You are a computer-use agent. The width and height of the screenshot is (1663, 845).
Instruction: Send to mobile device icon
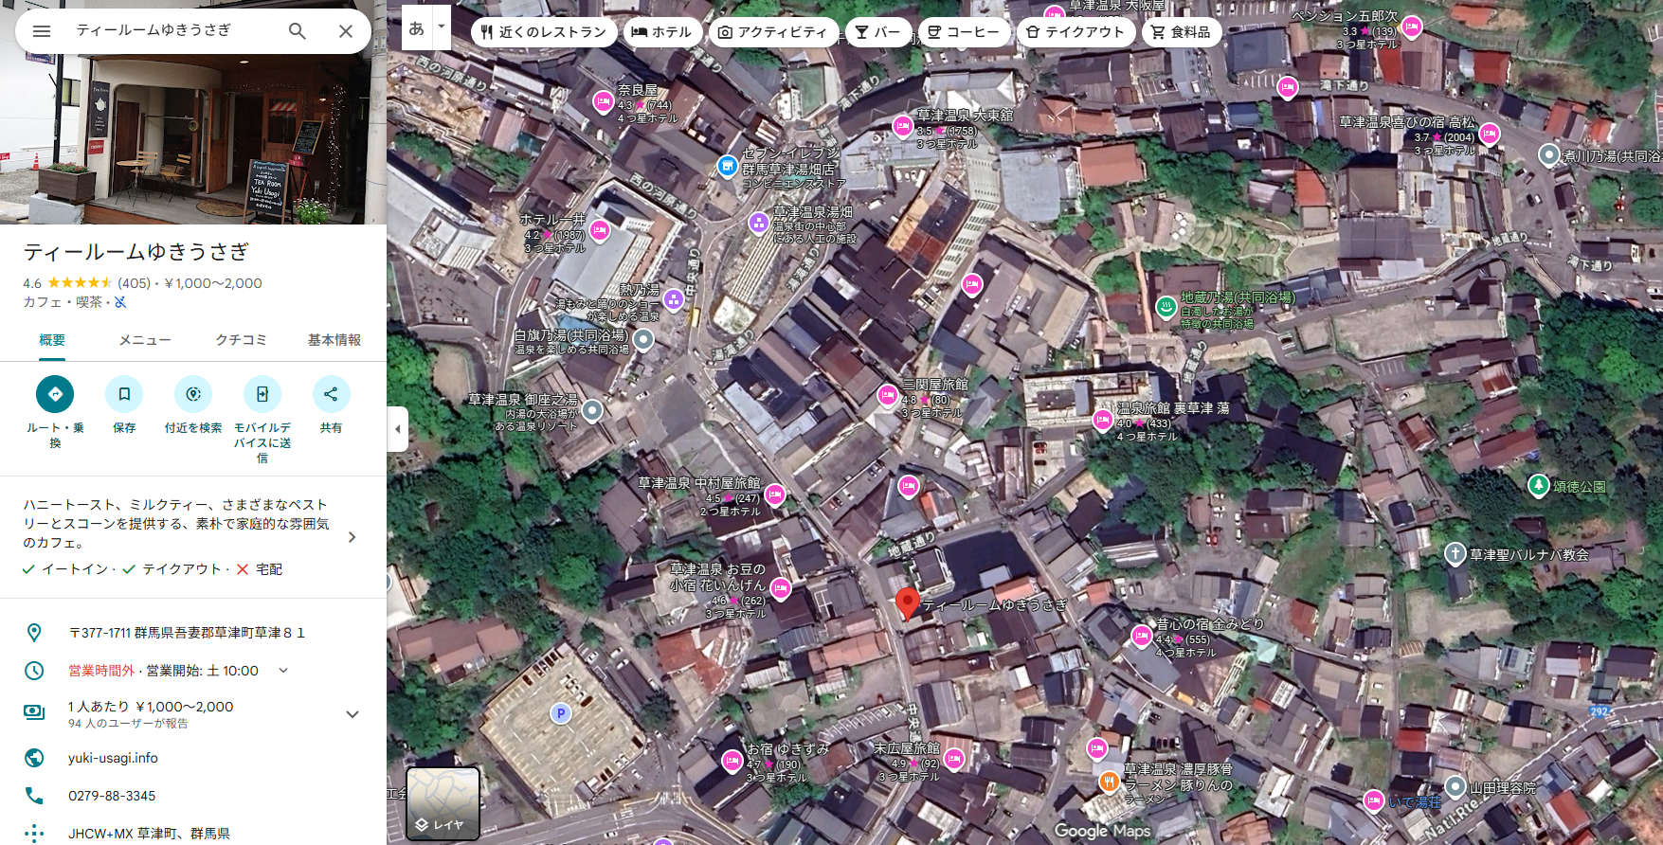tap(262, 394)
